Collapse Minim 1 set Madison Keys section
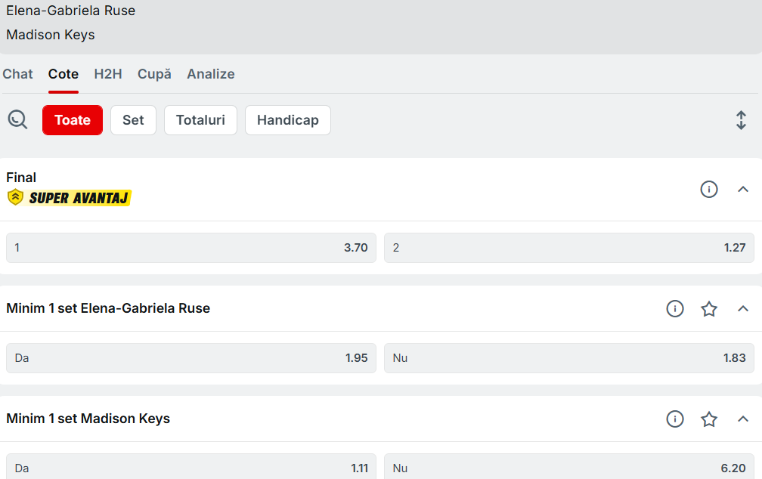762x479 pixels. (742, 419)
